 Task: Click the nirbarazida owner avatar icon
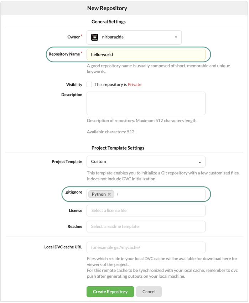click(95, 37)
